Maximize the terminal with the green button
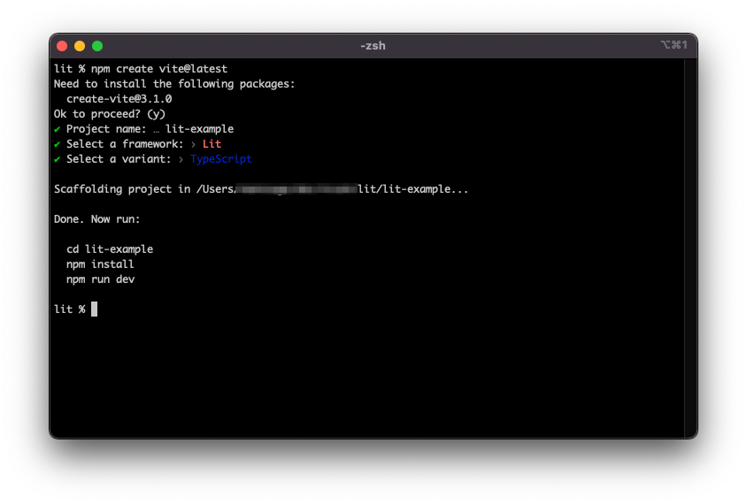Screen dimensions: 747x504 (x=97, y=46)
